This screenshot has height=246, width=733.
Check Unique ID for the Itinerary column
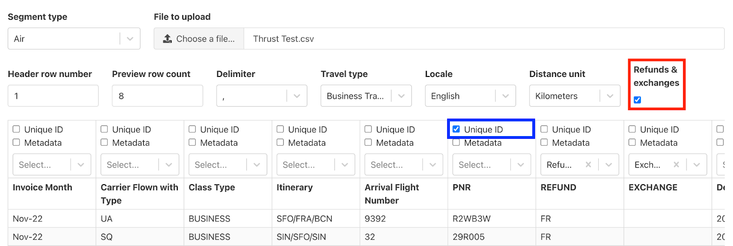click(280, 129)
